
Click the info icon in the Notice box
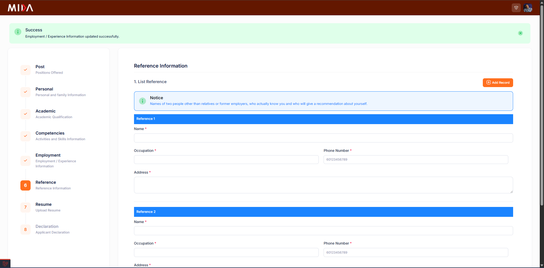point(142,101)
